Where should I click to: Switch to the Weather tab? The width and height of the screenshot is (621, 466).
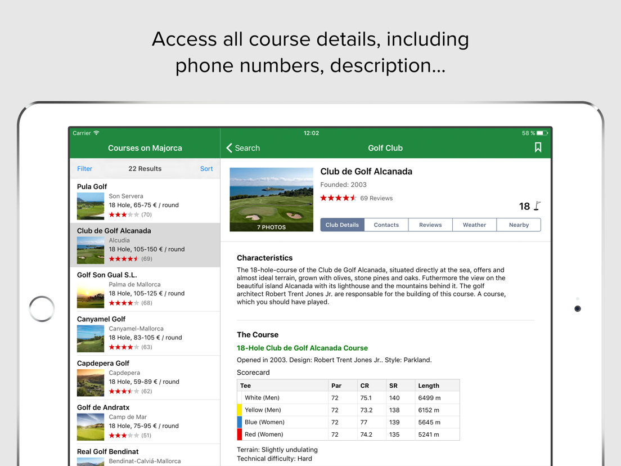point(474,225)
